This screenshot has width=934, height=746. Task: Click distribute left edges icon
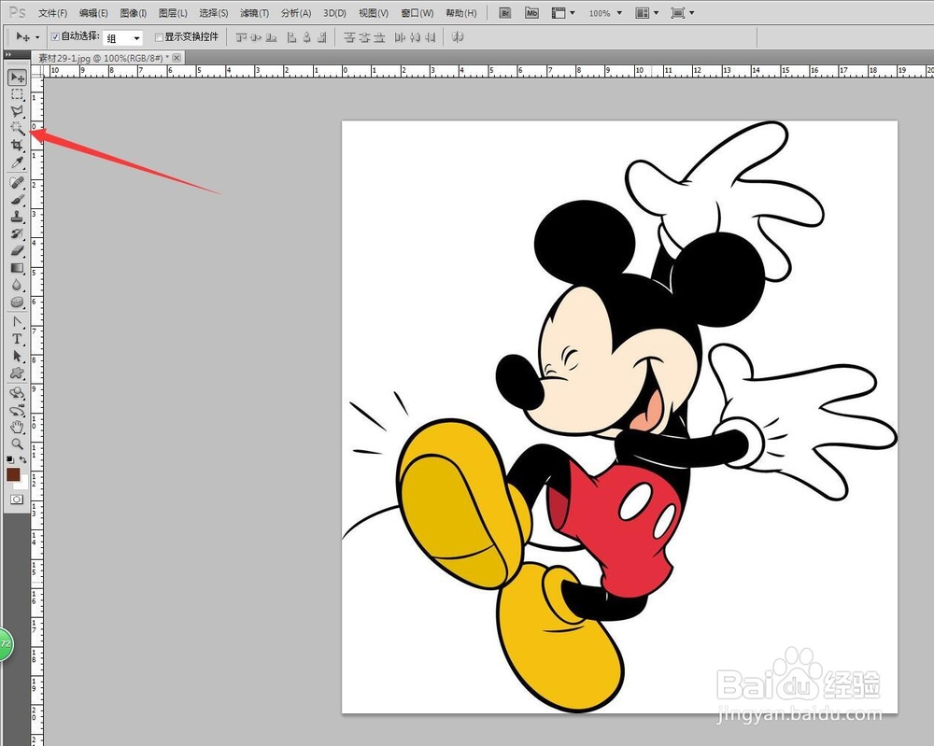point(400,37)
